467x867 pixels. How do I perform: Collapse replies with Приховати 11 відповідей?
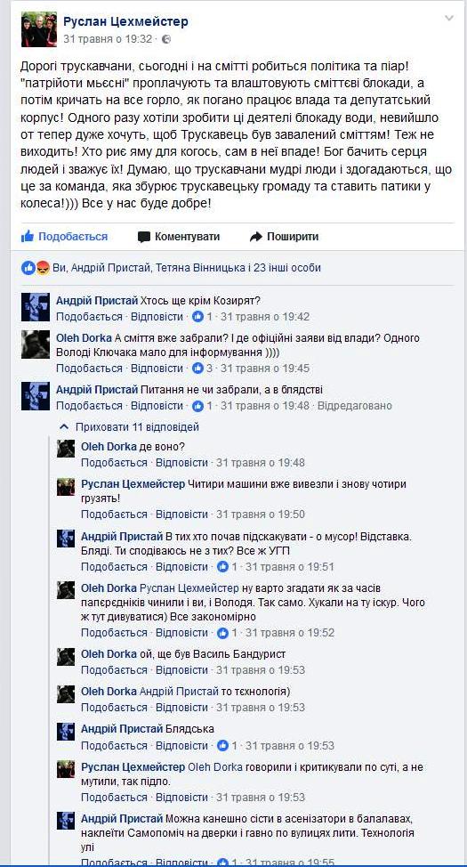[x=130, y=427]
